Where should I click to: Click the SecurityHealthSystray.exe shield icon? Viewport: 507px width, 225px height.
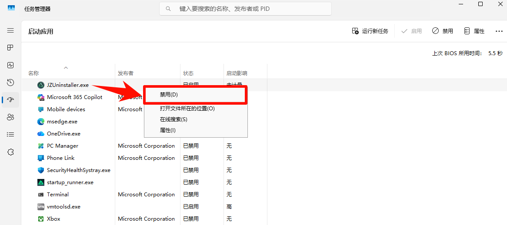[41, 170]
